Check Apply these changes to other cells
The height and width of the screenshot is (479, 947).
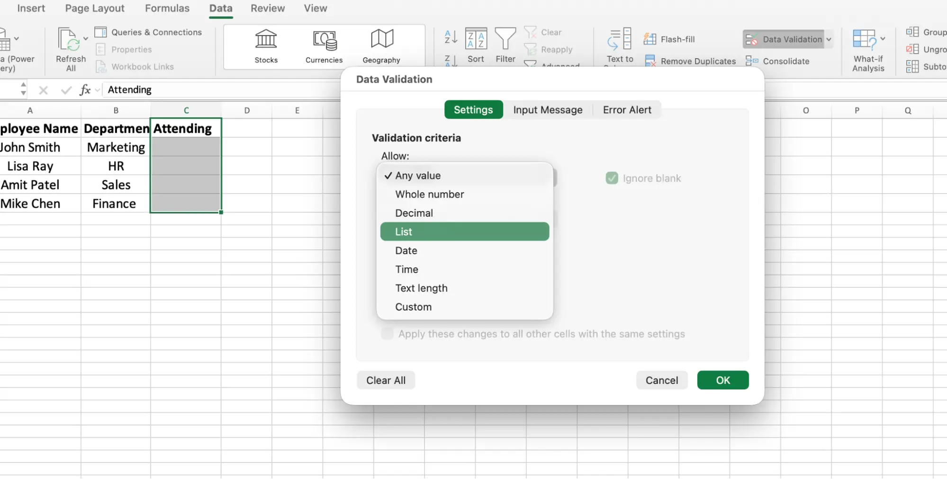click(x=387, y=334)
